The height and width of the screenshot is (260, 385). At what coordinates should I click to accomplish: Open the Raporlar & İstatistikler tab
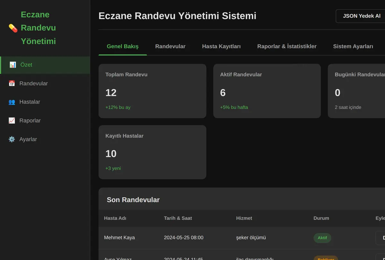point(287,46)
